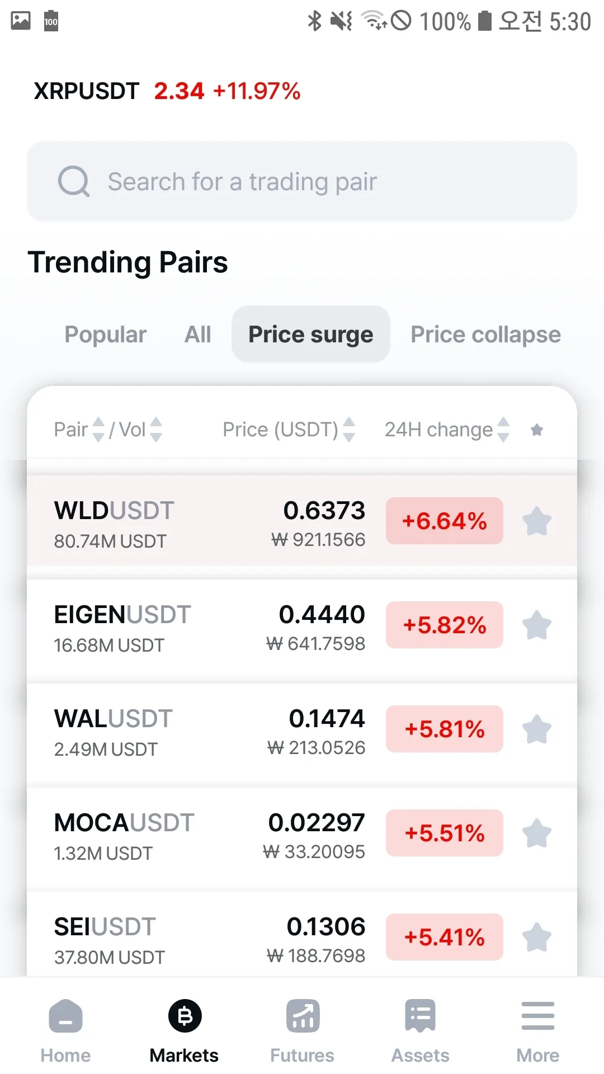Open the Assets icon
Screen dimensions: 604x1074
pyautogui.click(x=420, y=1016)
